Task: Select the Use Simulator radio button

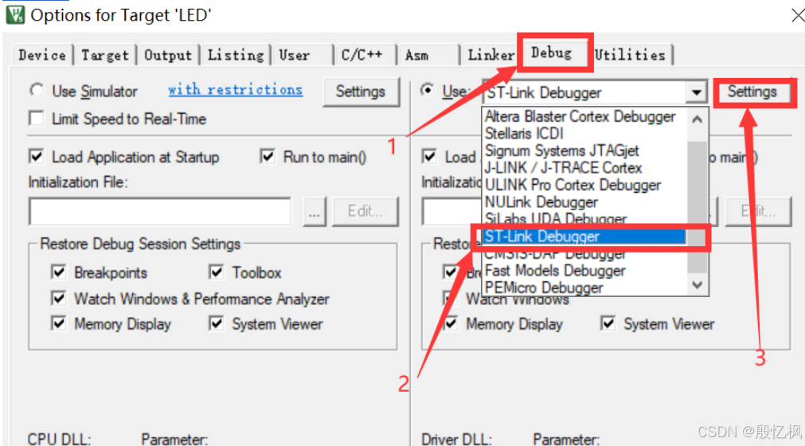Action: (x=37, y=90)
